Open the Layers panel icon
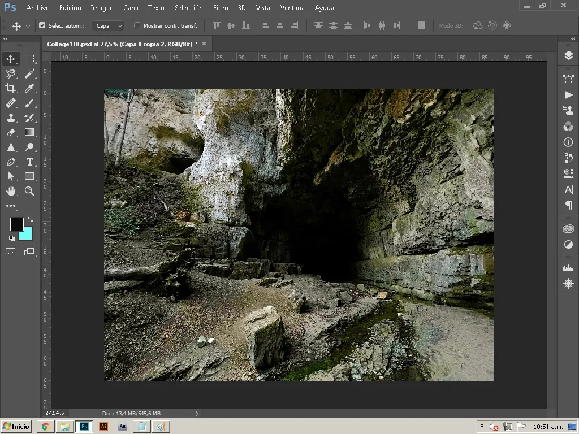This screenshot has width=579, height=434. point(568,55)
